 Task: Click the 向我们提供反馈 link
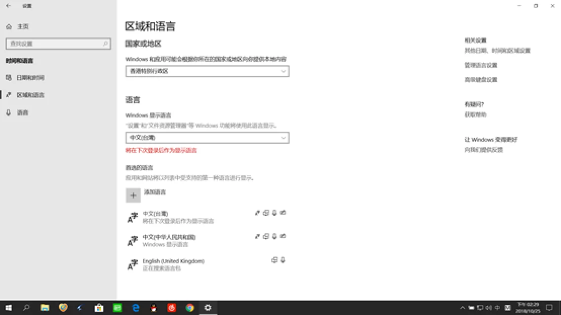[484, 149]
